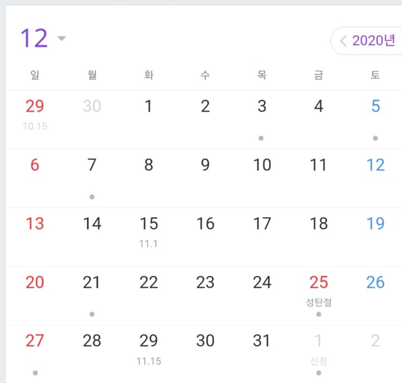This screenshot has height=383, width=402.
Task: Choose Saturday December 26
Action: pyautogui.click(x=375, y=283)
